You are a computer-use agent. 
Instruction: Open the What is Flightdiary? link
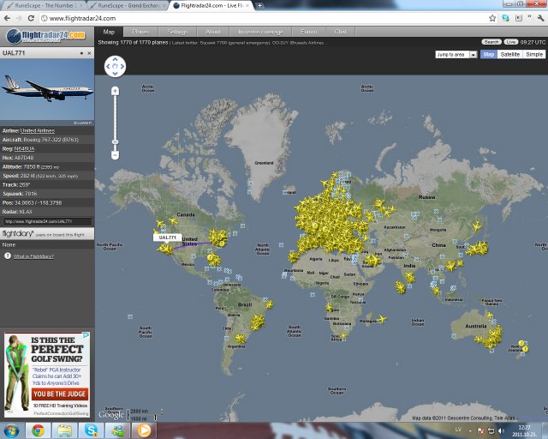33,256
